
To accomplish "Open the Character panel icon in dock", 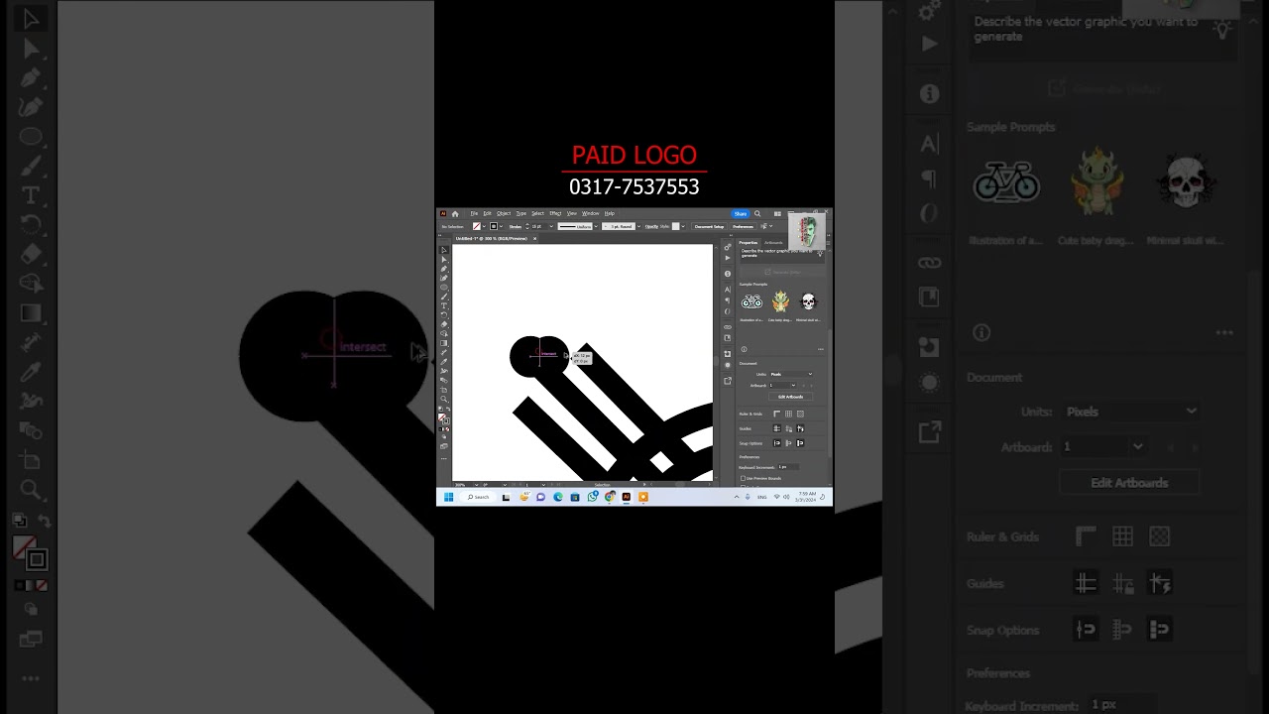I will click(x=728, y=290).
